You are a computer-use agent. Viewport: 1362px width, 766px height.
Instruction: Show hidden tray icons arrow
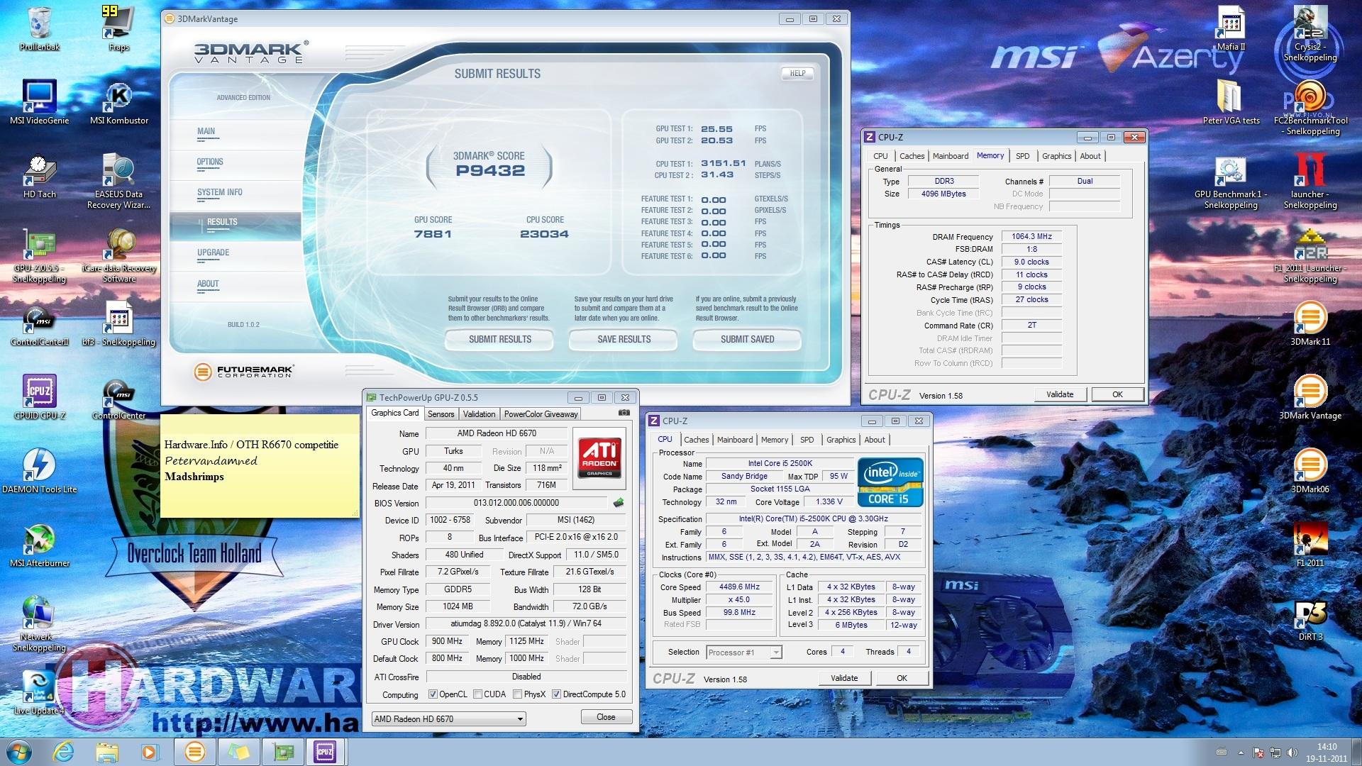(x=1241, y=753)
